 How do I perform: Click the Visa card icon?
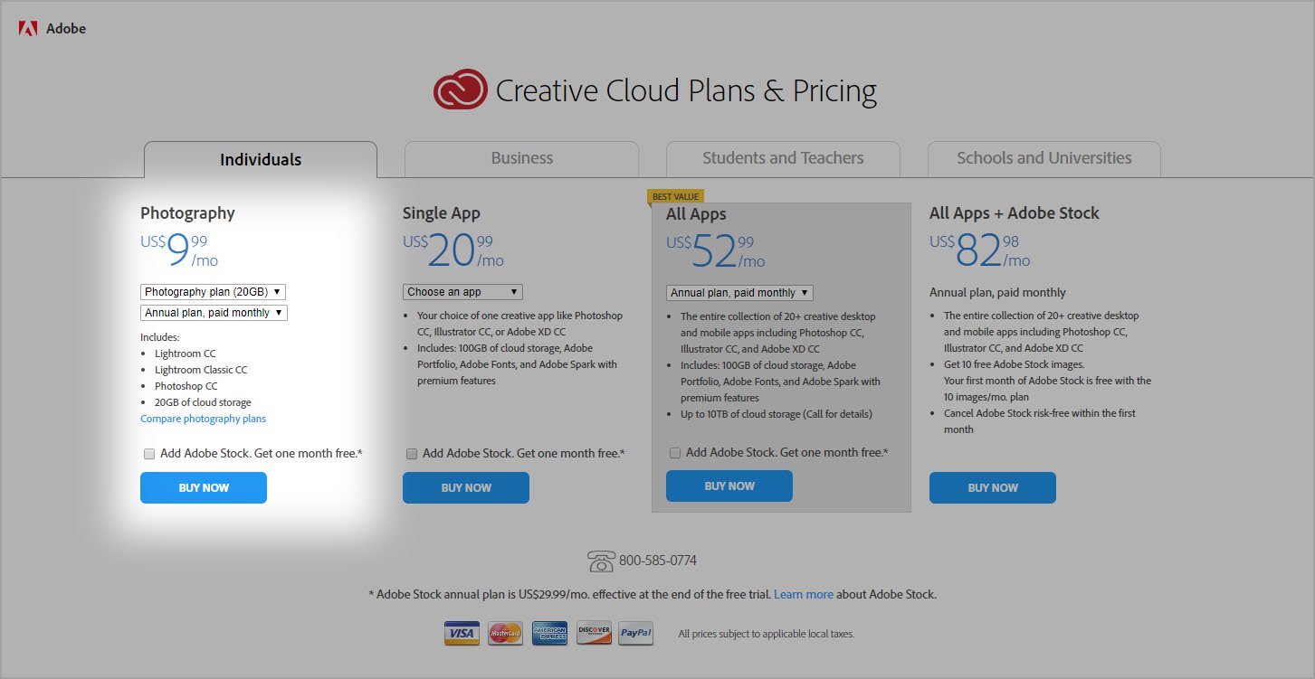click(x=462, y=633)
